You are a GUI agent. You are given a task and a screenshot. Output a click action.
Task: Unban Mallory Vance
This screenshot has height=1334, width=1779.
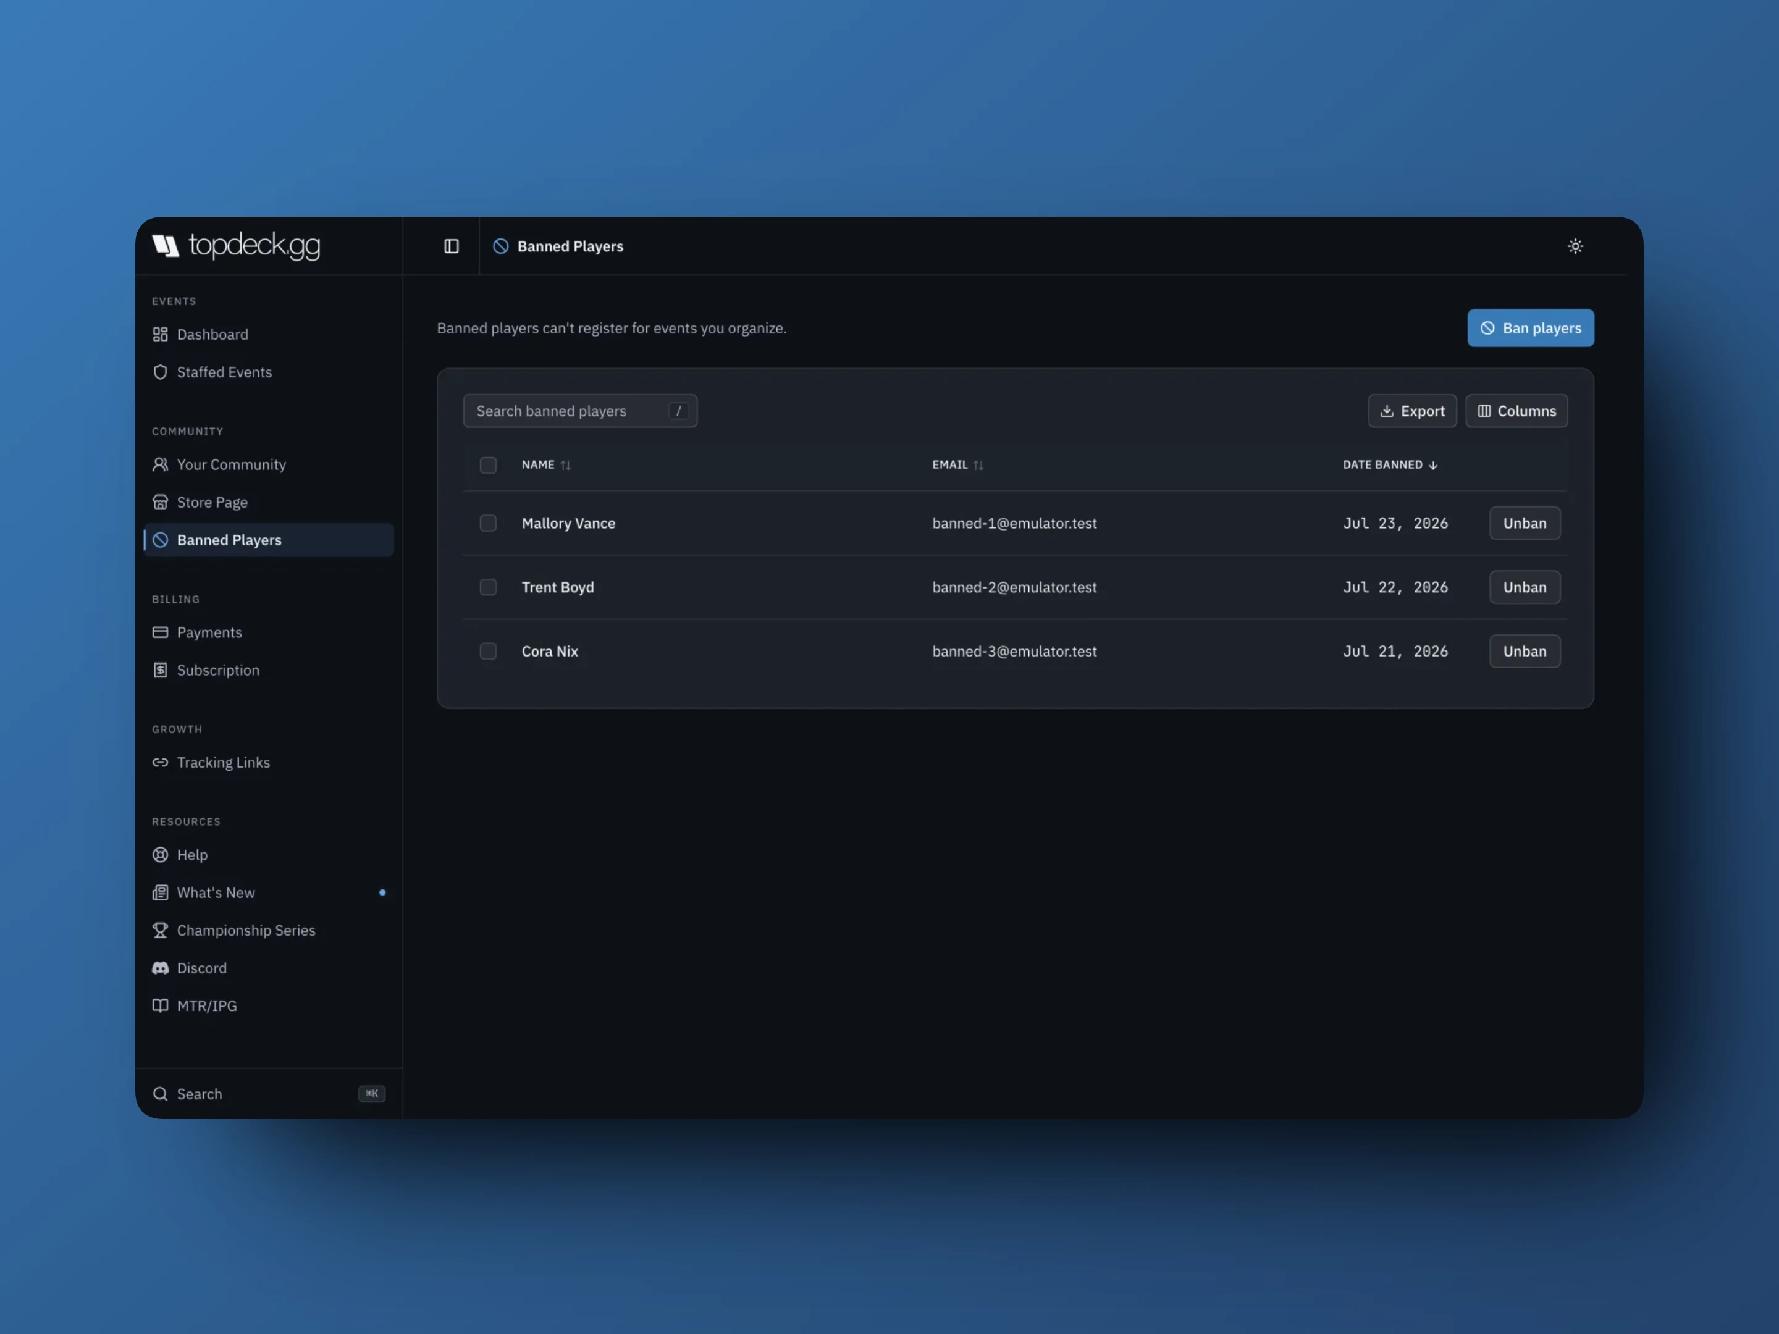point(1524,522)
